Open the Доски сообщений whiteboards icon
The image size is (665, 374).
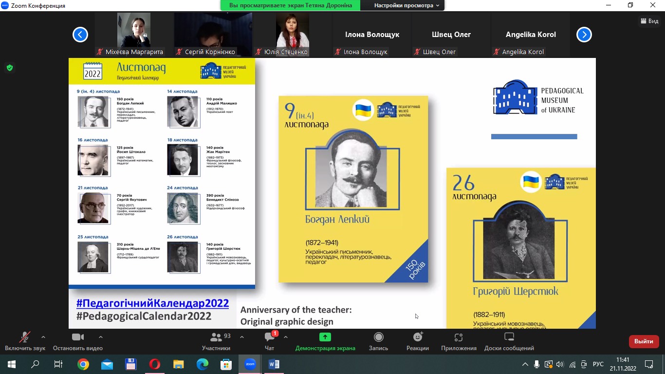(509, 337)
